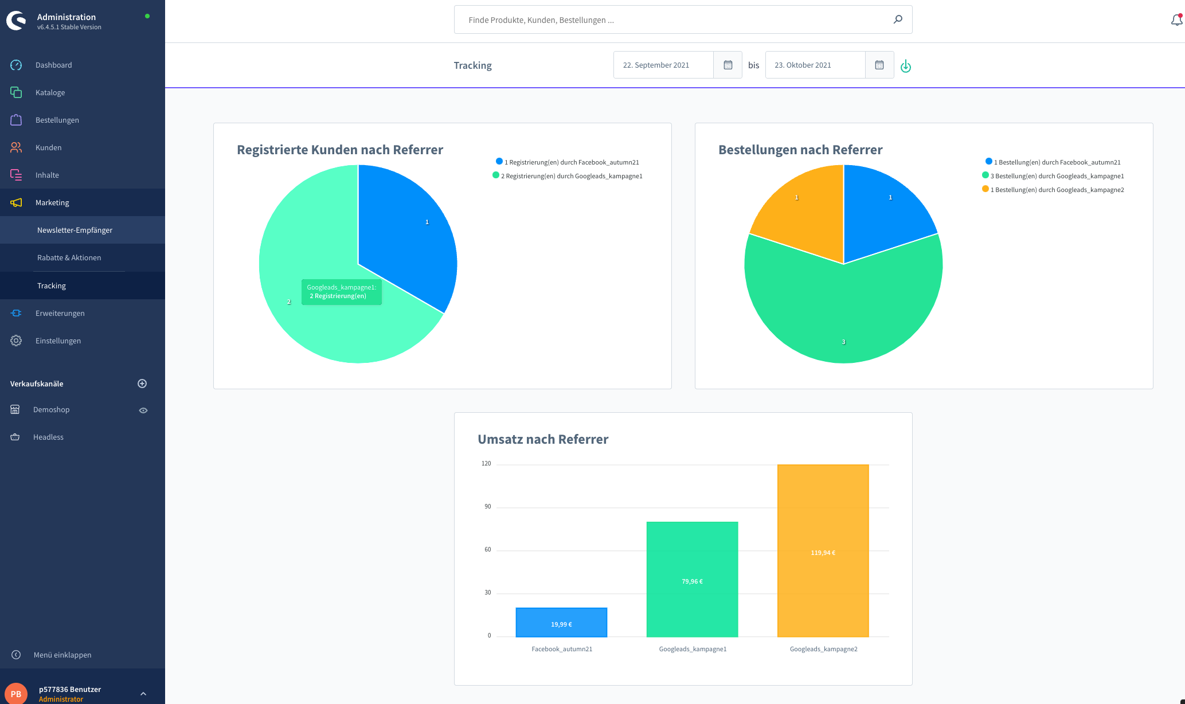
Task: Click the Verkaufskanäle section heading
Action: coord(37,384)
